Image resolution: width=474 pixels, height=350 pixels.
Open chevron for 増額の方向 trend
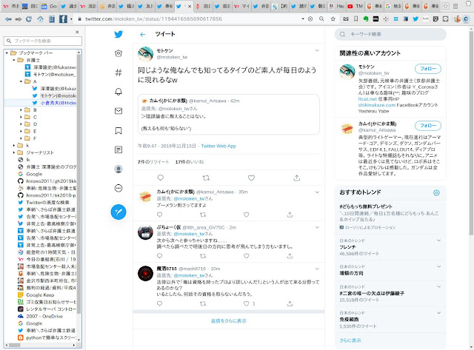tap(439, 266)
